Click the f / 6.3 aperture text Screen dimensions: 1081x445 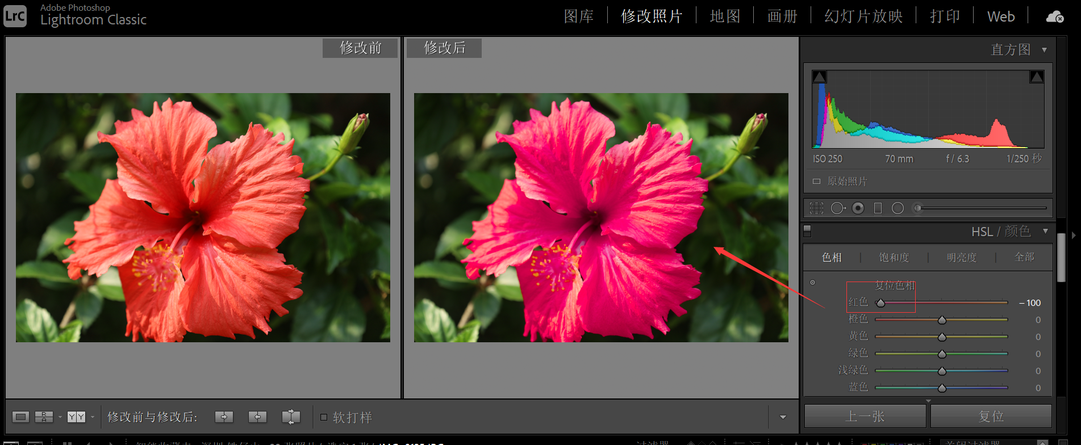(958, 159)
